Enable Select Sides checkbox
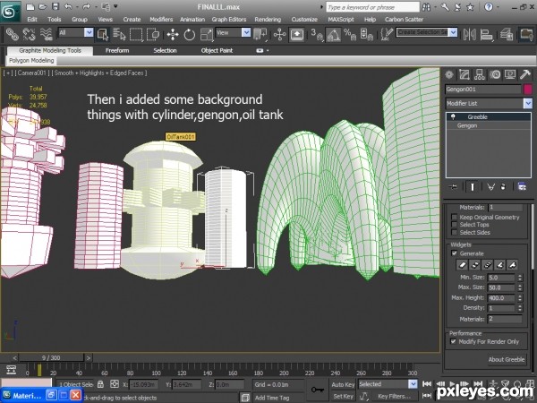 454,232
